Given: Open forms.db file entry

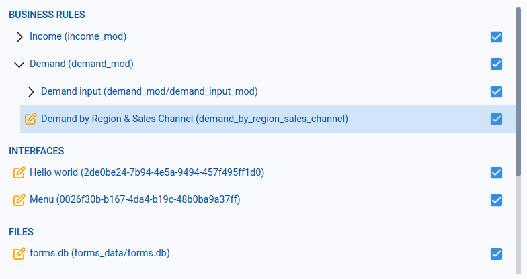Looking at the screenshot, I should click(99, 254).
